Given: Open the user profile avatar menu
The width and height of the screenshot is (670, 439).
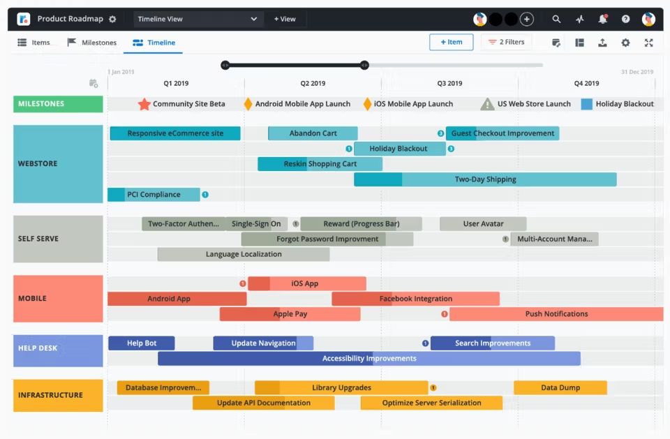Looking at the screenshot, I should click(648, 20).
